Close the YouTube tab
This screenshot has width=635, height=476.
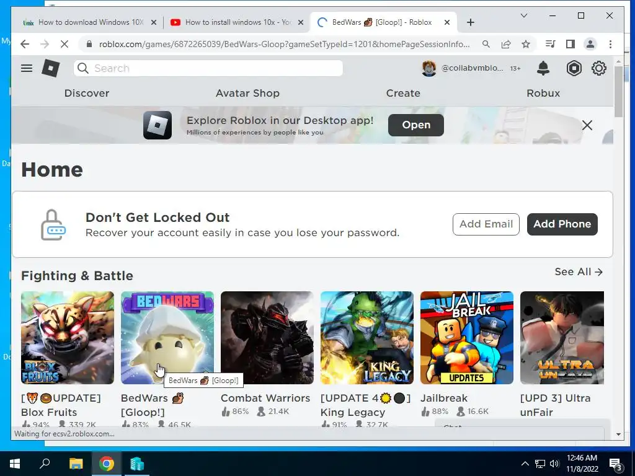[x=301, y=23]
